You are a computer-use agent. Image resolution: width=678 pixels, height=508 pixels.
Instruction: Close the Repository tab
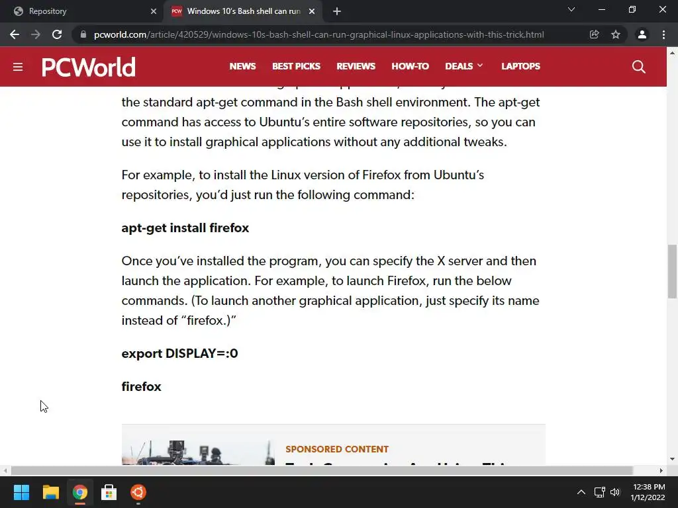click(154, 11)
